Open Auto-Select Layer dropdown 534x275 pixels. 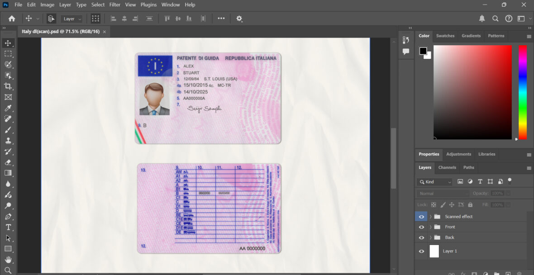pos(72,19)
